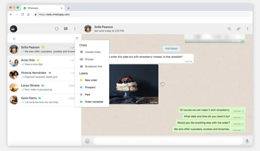The width and height of the screenshot is (260, 151).
Task: Click the YESTERDAY date marker
Action: tap(172, 49)
